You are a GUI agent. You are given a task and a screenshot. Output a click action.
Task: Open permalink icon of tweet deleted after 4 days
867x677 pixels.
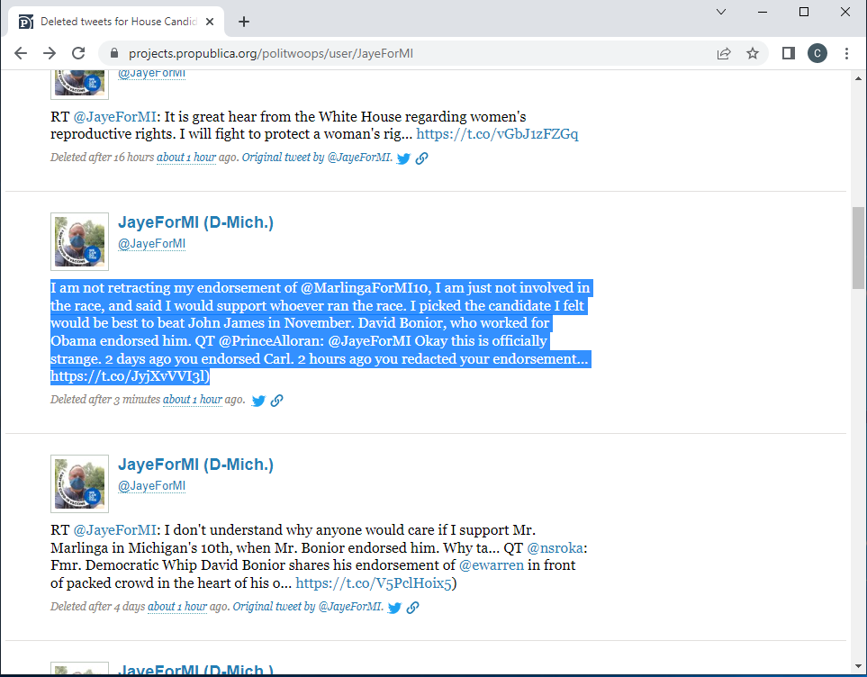pos(412,608)
